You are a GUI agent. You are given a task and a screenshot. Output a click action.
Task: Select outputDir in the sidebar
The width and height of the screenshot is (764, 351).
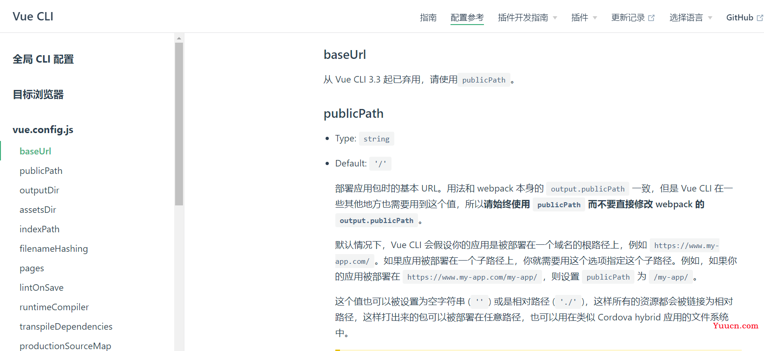pyautogui.click(x=39, y=190)
